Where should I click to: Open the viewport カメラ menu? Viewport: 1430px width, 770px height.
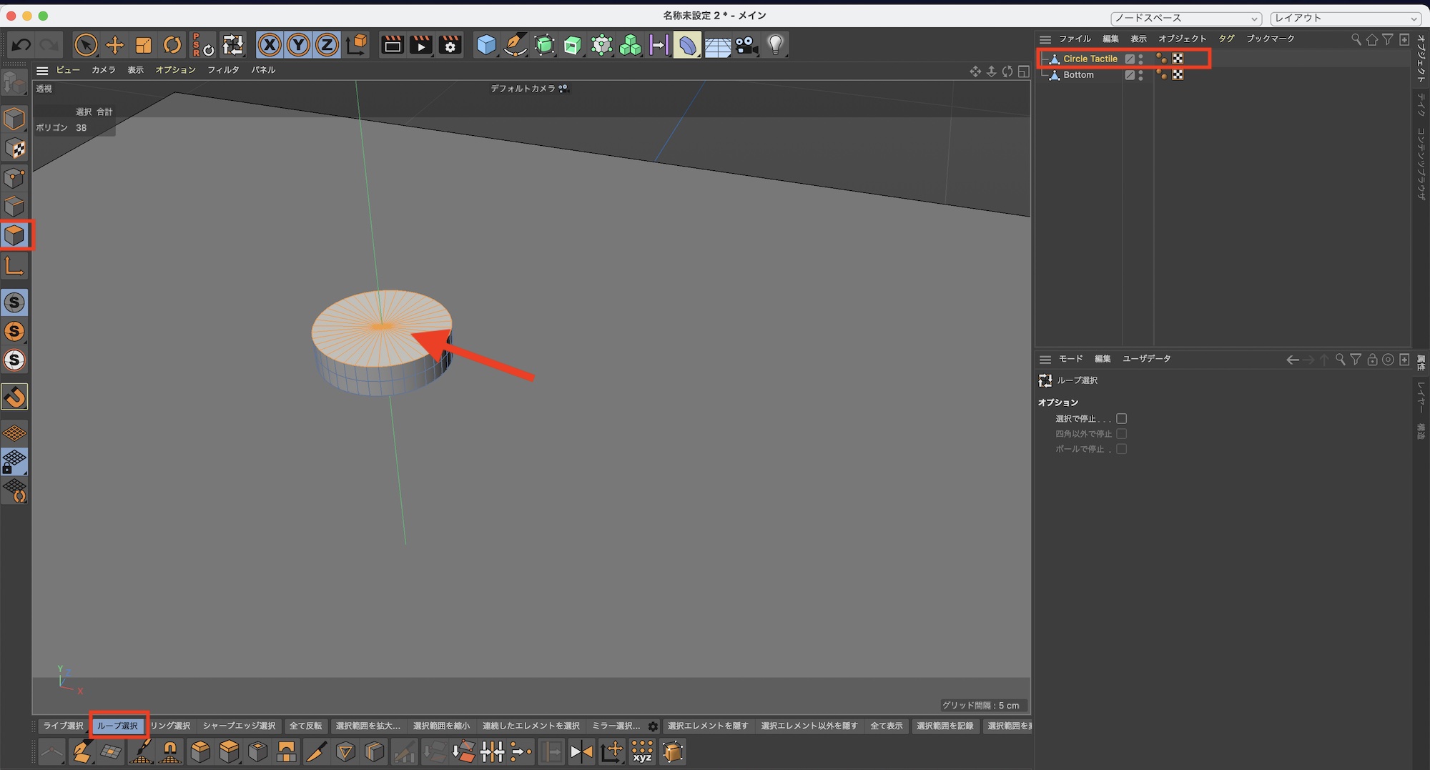(103, 70)
